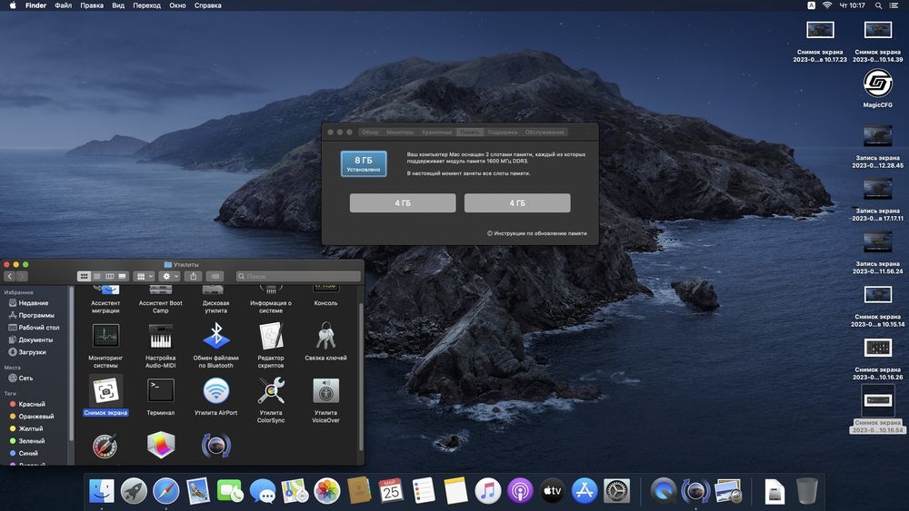The width and height of the screenshot is (909, 511).
Task: Switch Finder to icon view
Action: pos(84,276)
